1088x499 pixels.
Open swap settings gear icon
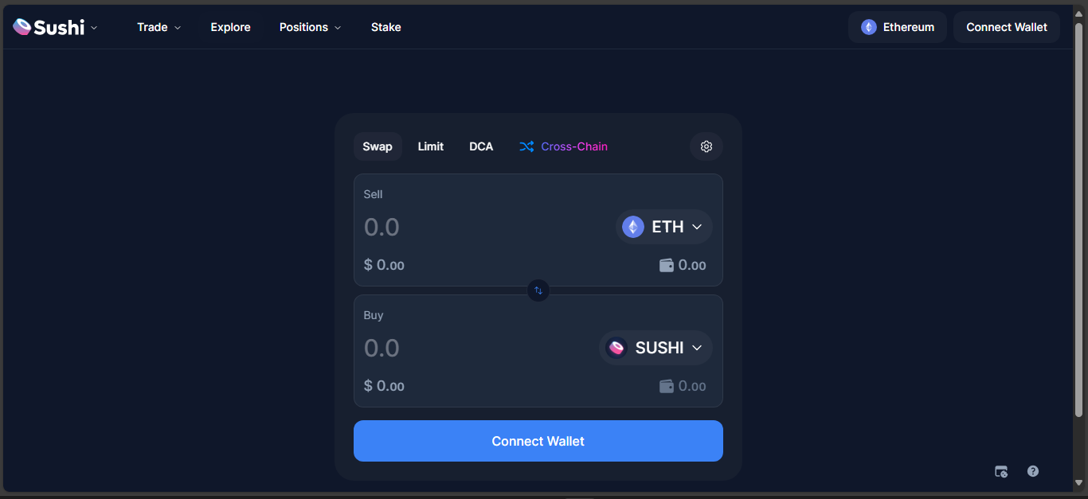706,146
